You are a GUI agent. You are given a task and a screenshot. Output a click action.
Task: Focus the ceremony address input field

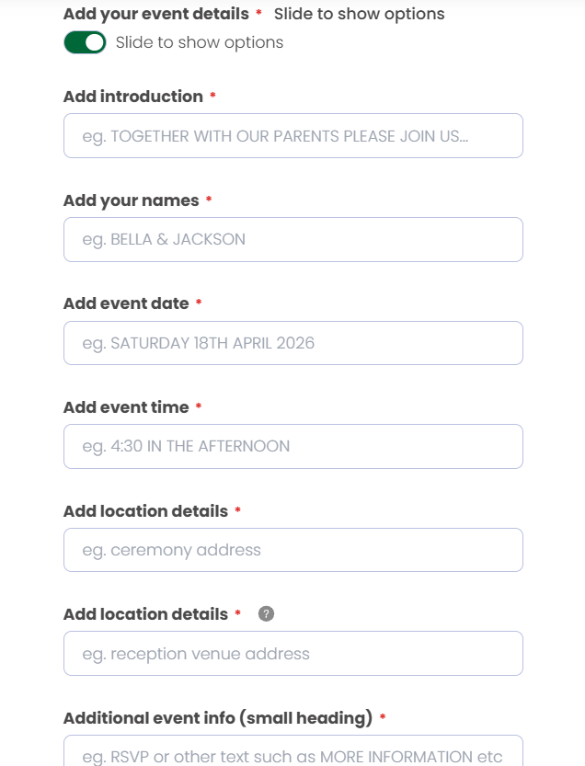click(292, 550)
